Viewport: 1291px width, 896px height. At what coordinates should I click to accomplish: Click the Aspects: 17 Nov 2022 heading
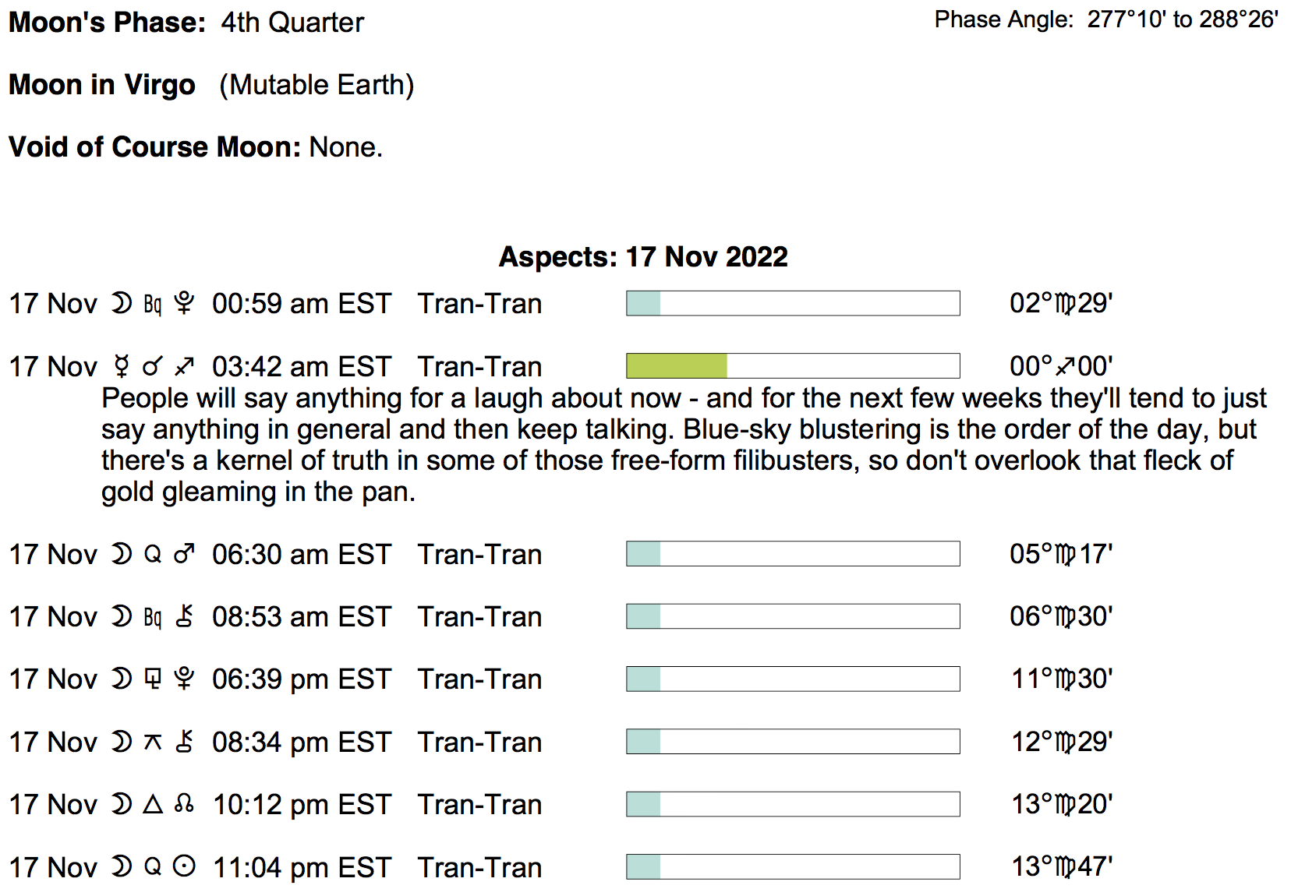643,256
